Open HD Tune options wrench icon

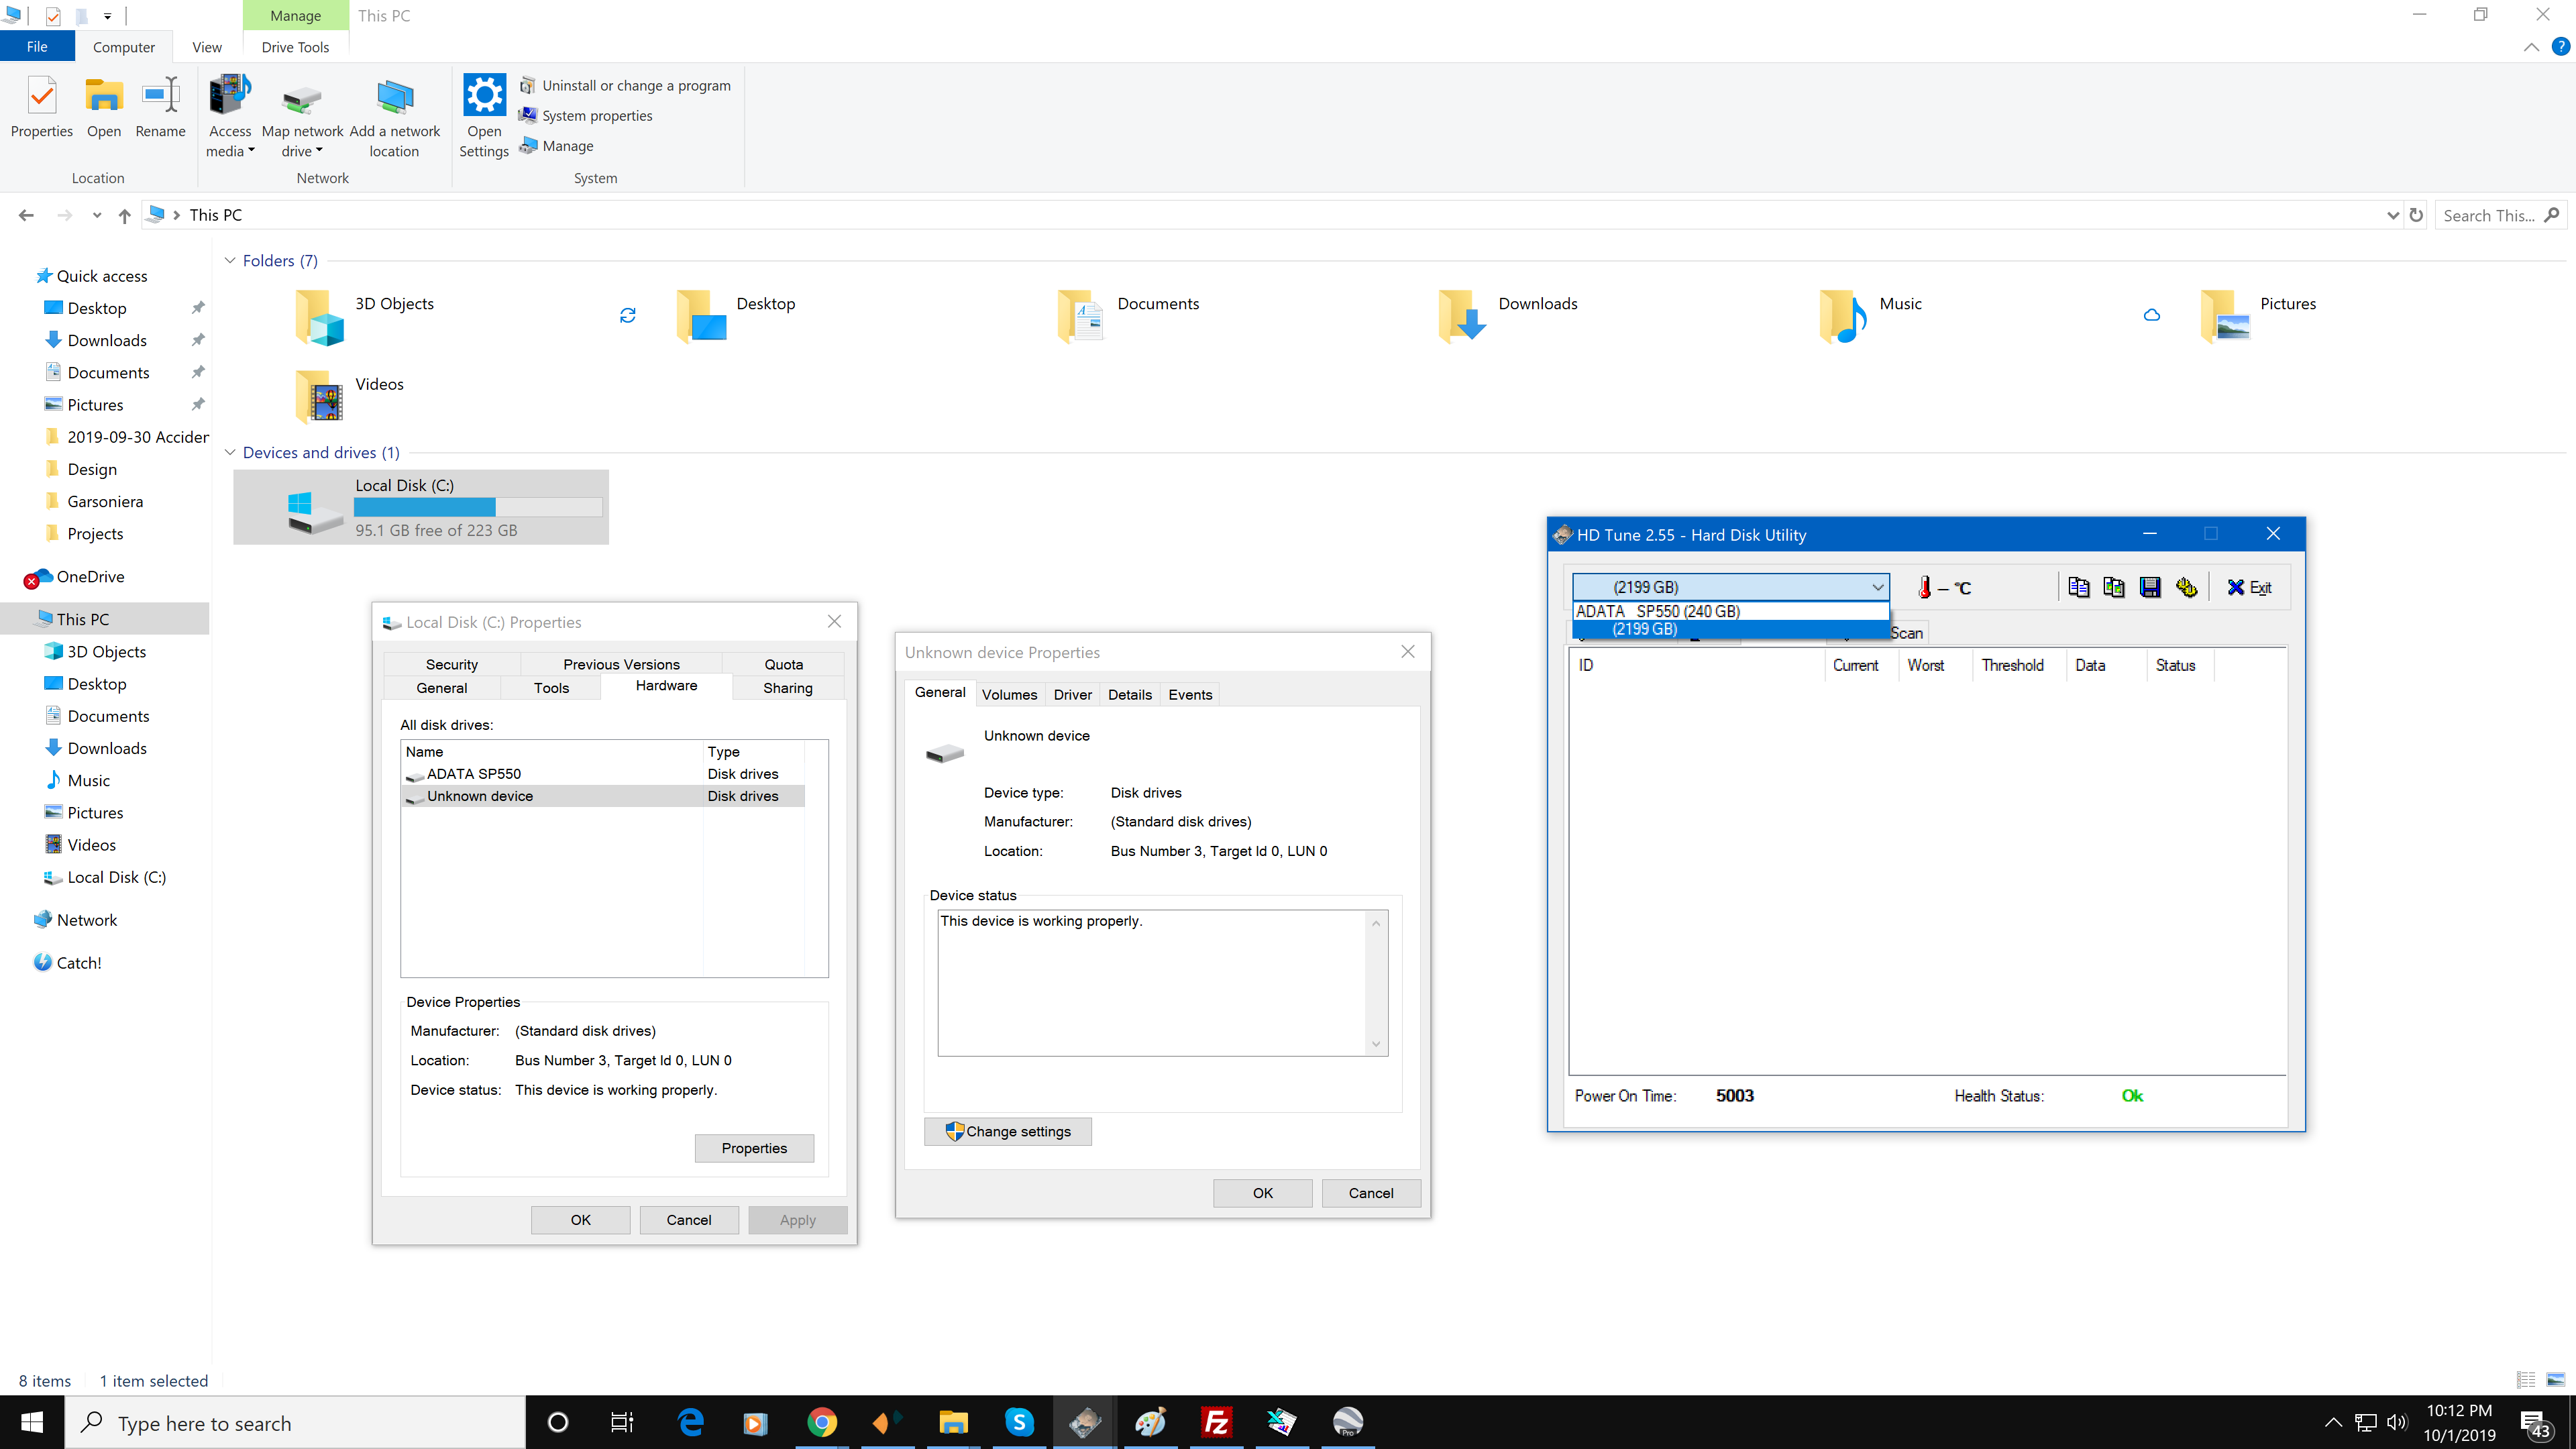coord(2186,587)
